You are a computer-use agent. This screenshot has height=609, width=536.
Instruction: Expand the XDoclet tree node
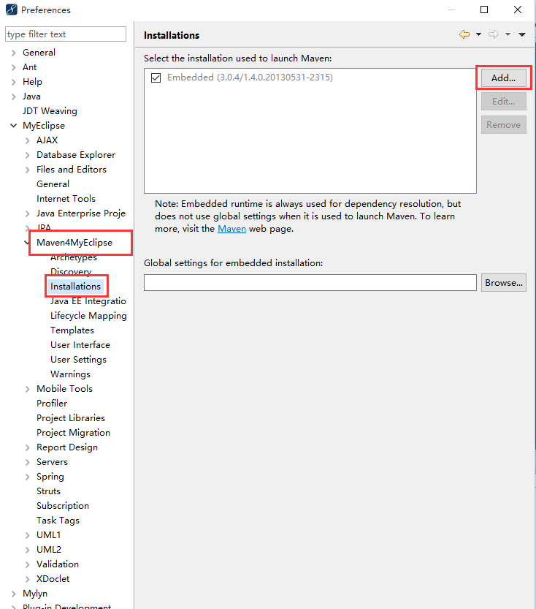[x=28, y=579]
